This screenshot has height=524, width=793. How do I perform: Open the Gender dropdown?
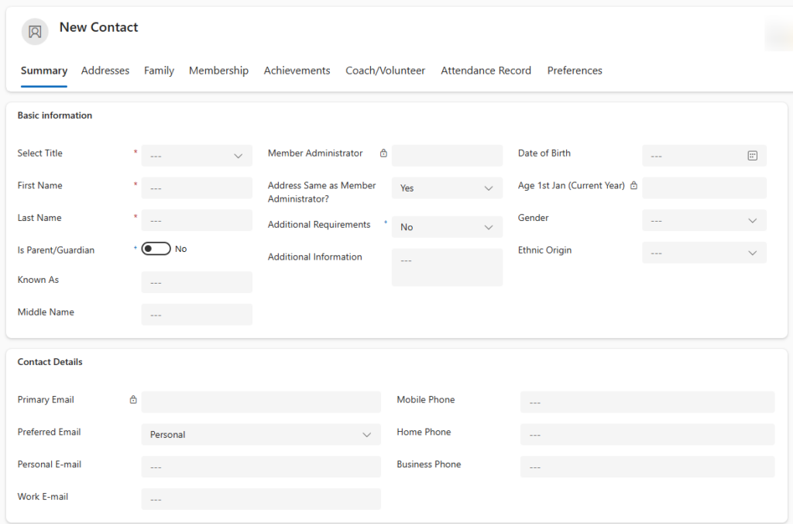[x=704, y=221]
